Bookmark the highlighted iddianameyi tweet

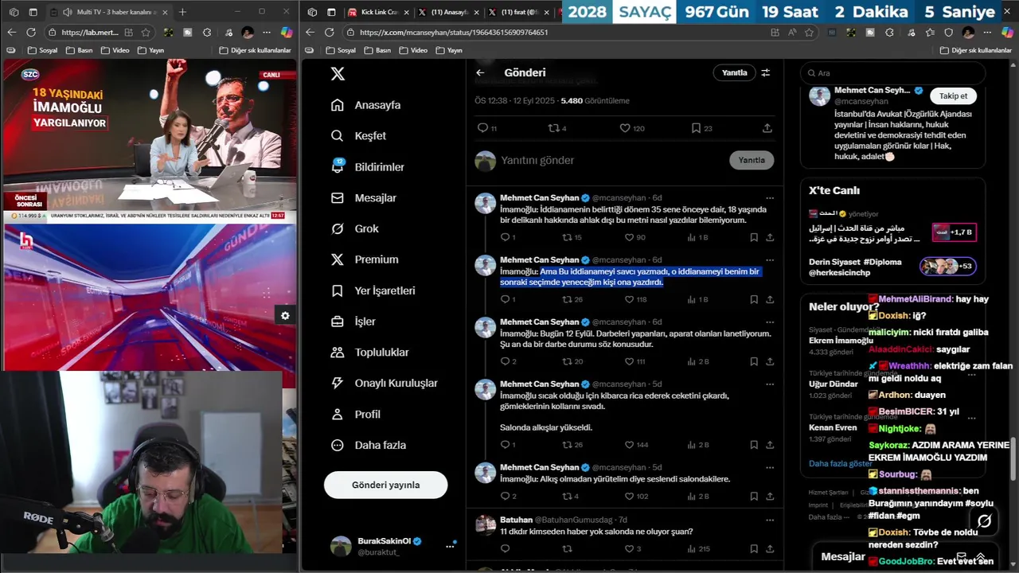(x=754, y=299)
